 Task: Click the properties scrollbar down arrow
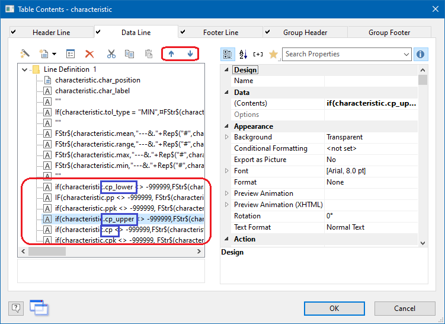[422, 243]
